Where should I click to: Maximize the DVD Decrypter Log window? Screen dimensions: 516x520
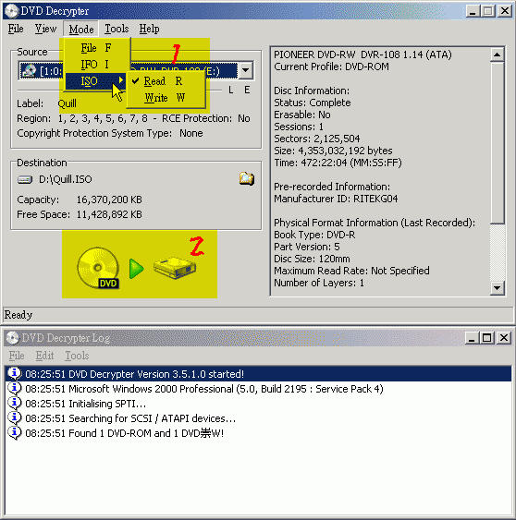(487, 338)
